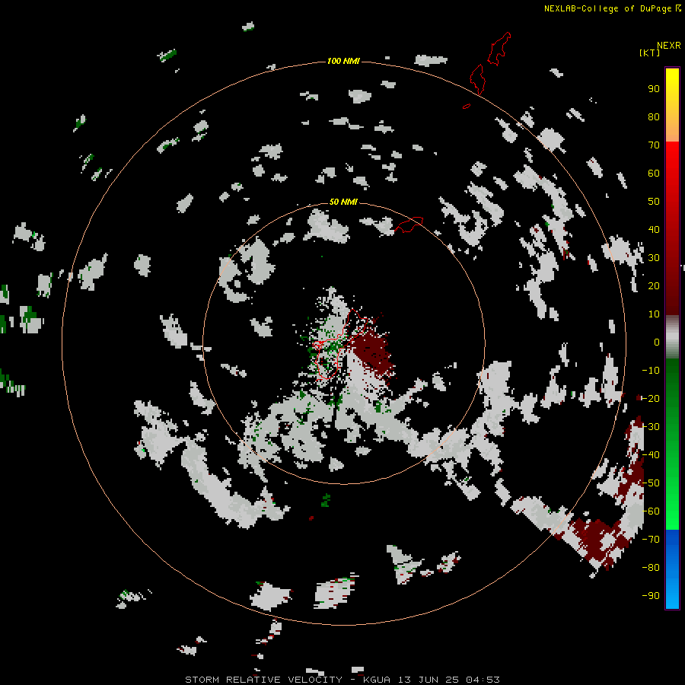Click the -60 value on the scale
Image resolution: width=685 pixels, height=685 pixels.
click(651, 511)
